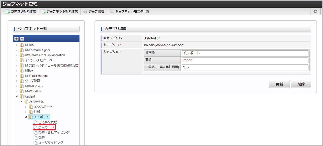Screen dimensions: 323x146
Task: Collapse the Kaiden! tree node
Action: pos(16,96)
